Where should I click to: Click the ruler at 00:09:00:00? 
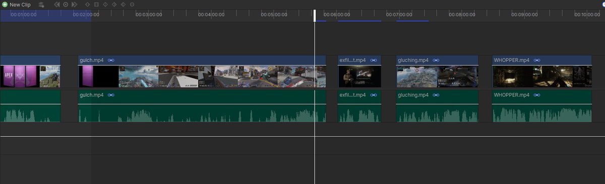[524, 15]
